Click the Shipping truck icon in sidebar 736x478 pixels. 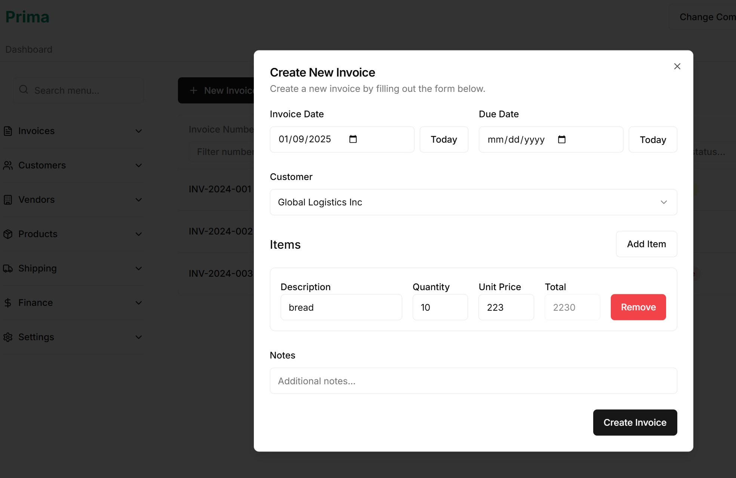[8, 269]
